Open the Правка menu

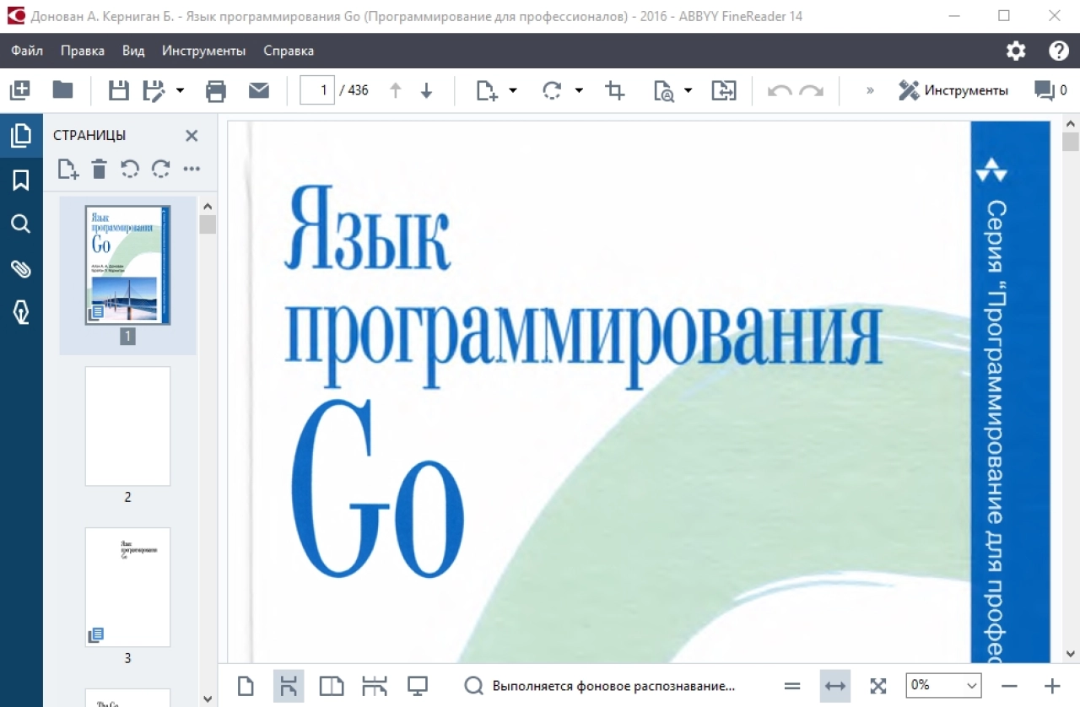[83, 51]
